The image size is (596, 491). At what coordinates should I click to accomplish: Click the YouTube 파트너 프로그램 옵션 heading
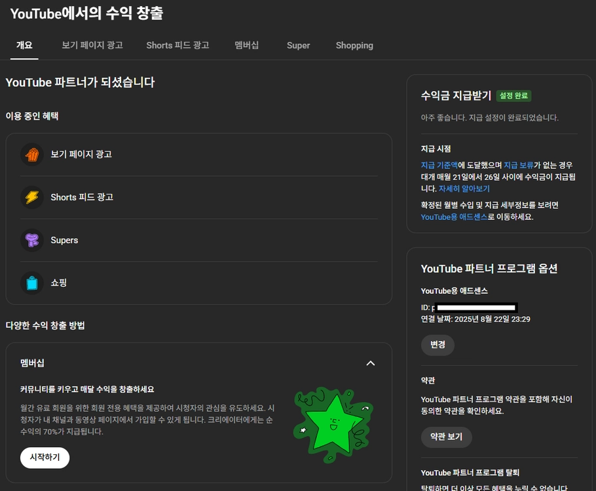tap(489, 268)
